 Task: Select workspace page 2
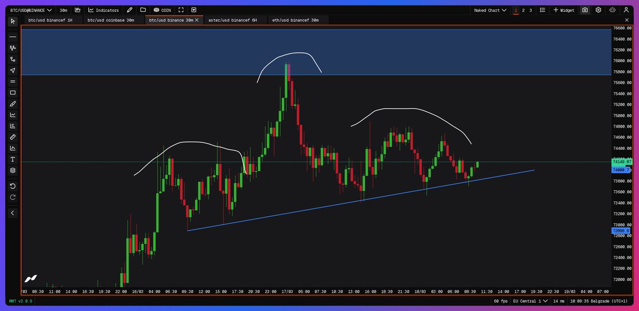point(523,10)
